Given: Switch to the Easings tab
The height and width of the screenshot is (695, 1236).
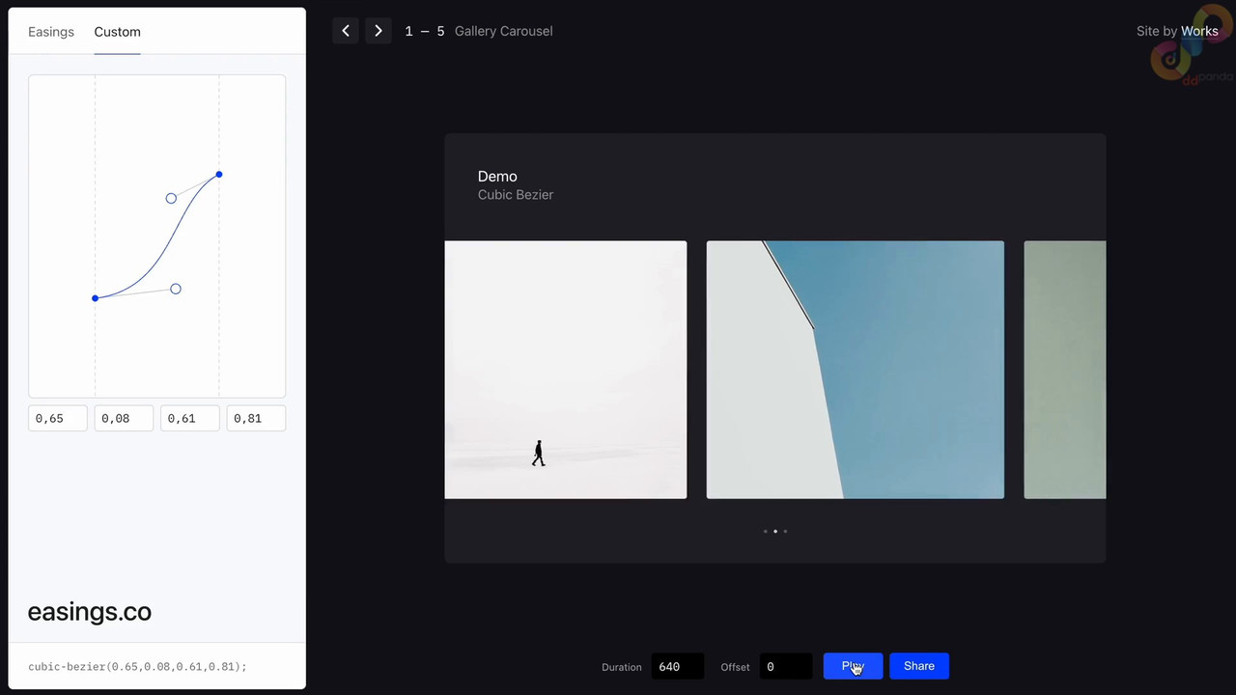Looking at the screenshot, I should 51,32.
